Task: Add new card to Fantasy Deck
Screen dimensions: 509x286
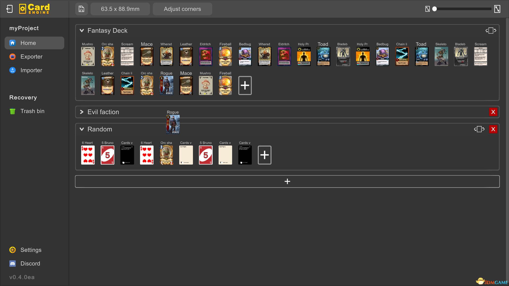Action: point(245,86)
